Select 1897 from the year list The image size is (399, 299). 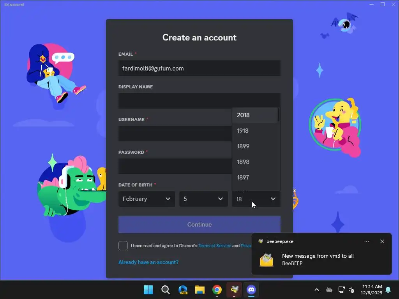(255, 177)
